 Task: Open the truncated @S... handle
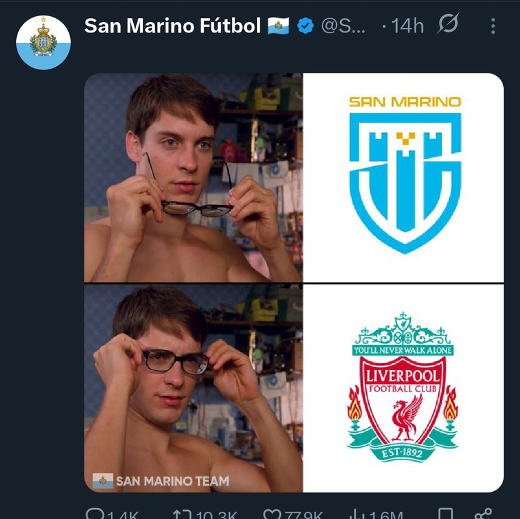point(343,26)
